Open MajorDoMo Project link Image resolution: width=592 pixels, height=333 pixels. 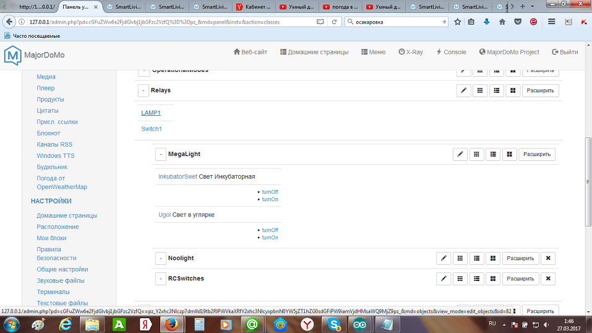[509, 52]
